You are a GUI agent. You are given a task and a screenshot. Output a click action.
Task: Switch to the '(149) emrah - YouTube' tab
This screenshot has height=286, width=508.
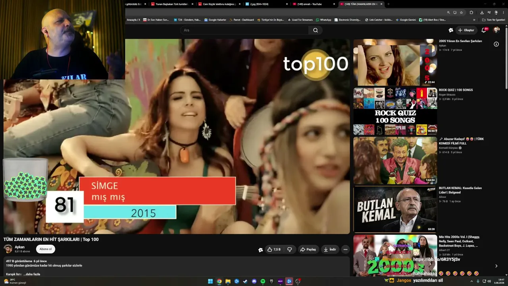[313, 4]
